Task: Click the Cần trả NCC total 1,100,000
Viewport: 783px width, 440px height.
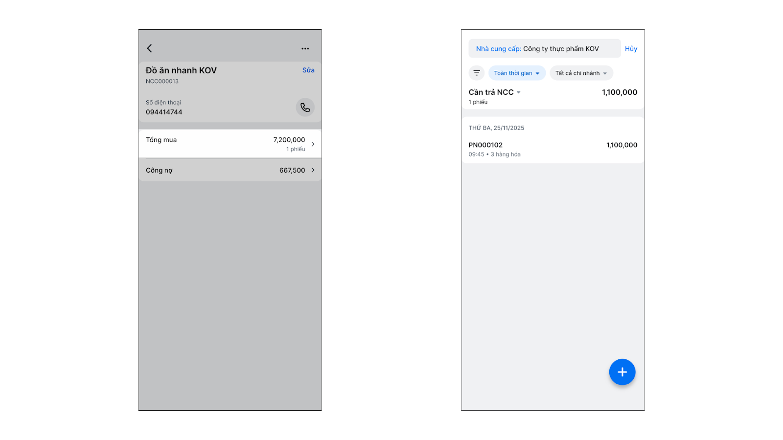Action: pos(619,92)
